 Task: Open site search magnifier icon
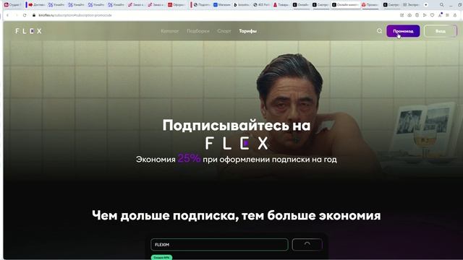(x=379, y=31)
